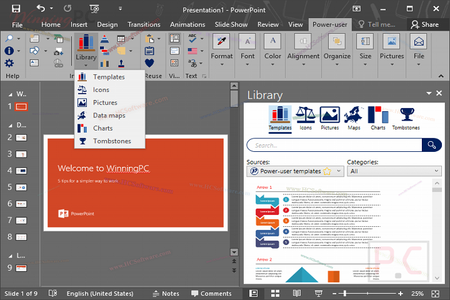This screenshot has width=450, height=300.
Task: Undo the last action
Action: (x=41, y=9)
